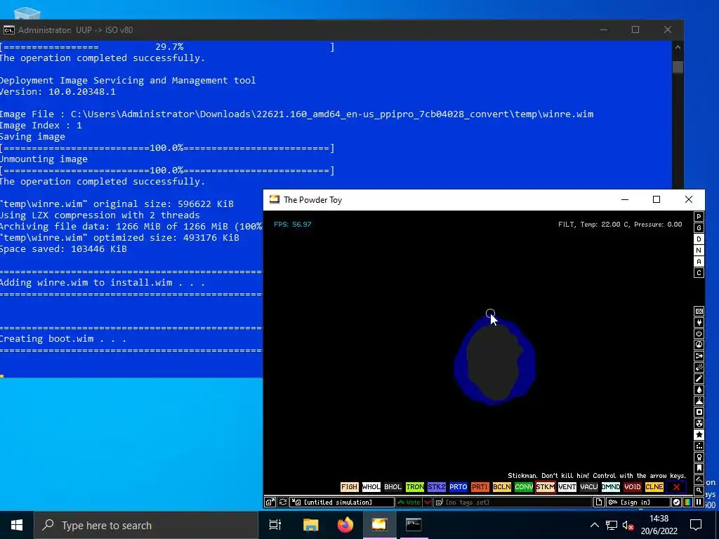Open Task View on the taskbar

click(x=275, y=525)
